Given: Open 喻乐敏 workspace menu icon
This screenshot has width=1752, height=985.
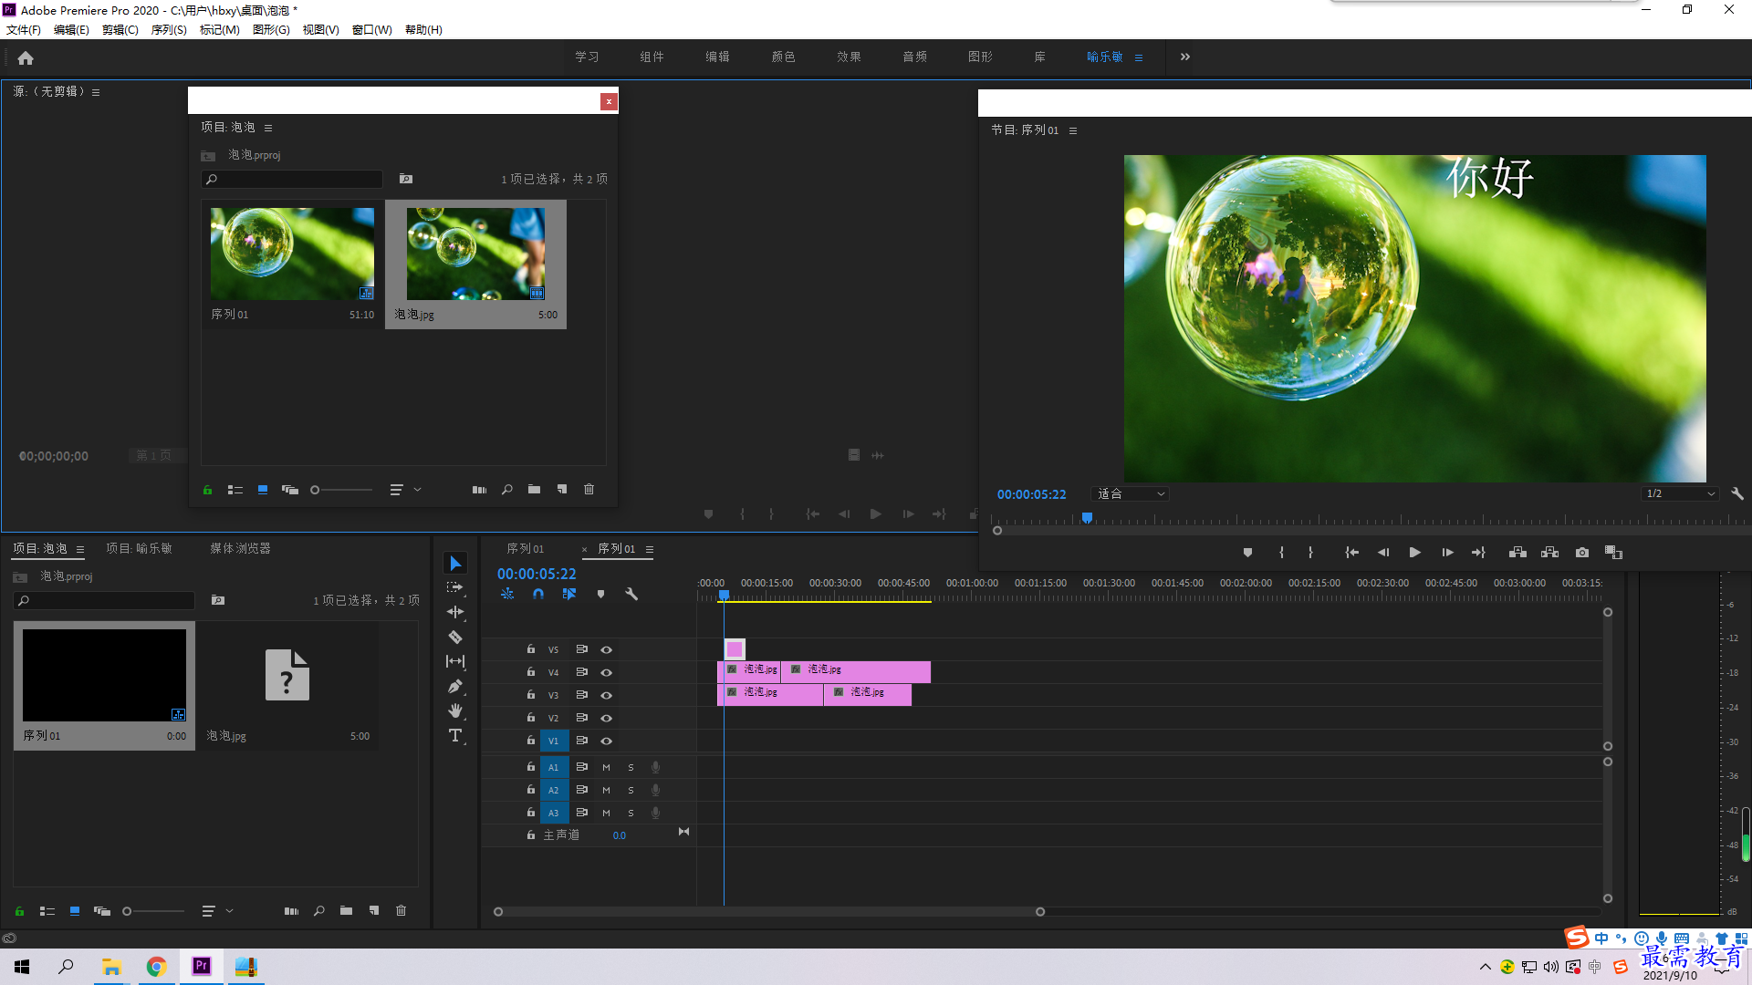Looking at the screenshot, I should point(1139,57).
